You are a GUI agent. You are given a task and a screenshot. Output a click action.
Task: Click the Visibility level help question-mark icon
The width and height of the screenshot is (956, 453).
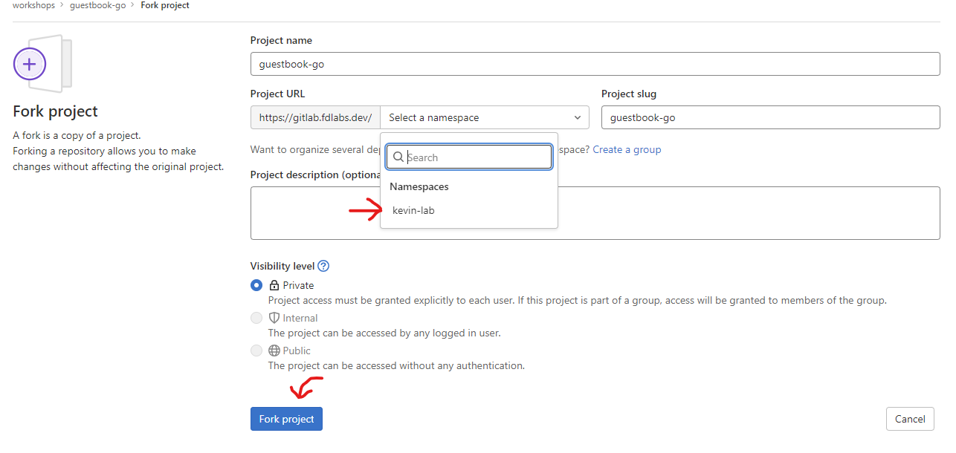(x=323, y=266)
